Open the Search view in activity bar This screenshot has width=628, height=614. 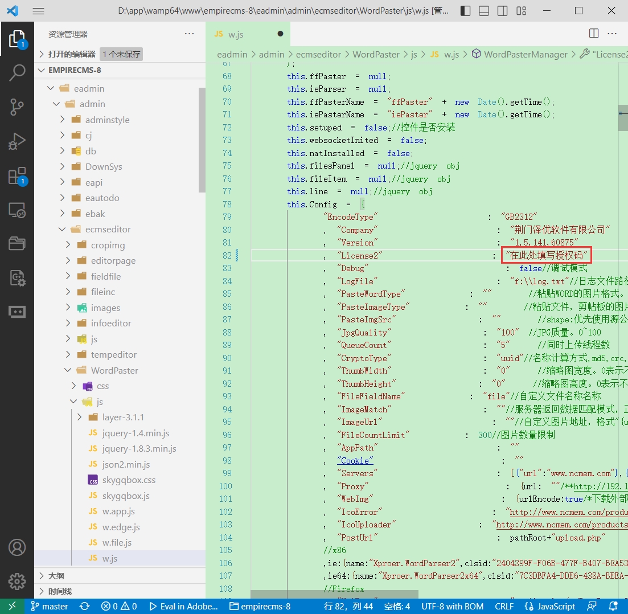tap(17, 72)
